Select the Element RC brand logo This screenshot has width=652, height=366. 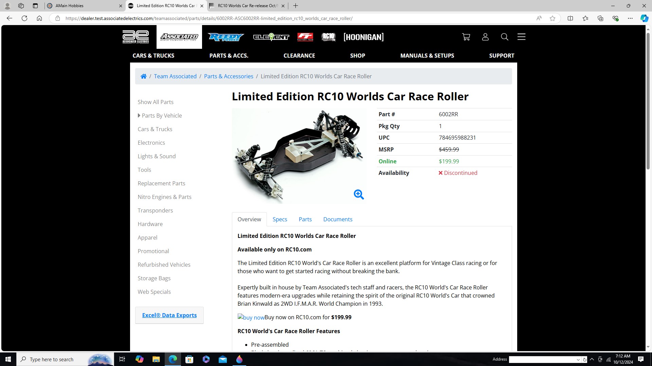coord(271,37)
